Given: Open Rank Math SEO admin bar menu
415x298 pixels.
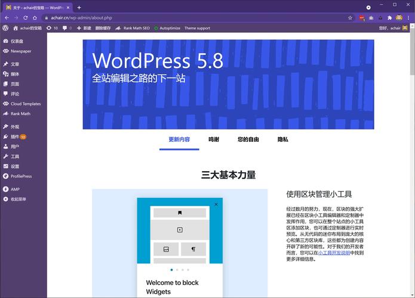Looking at the screenshot, I should (133, 28).
